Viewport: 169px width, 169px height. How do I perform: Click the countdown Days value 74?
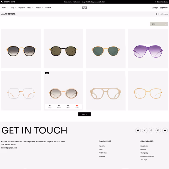click(x=50, y=106)
